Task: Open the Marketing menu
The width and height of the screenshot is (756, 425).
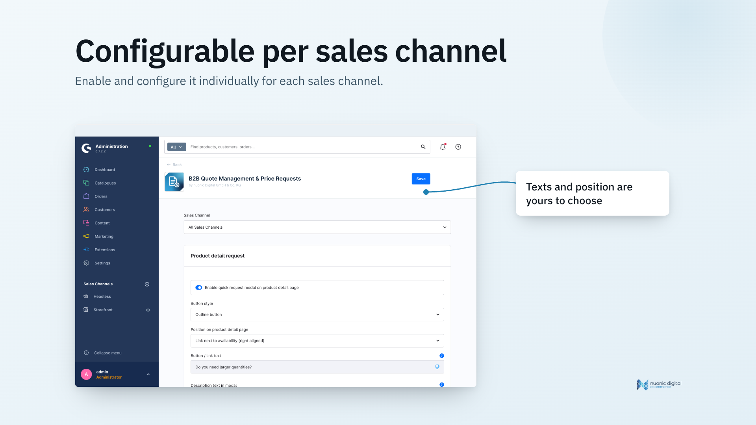Action: (104, 237)
